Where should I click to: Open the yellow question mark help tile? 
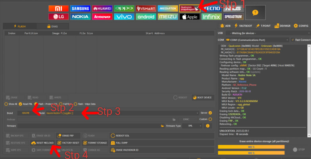(255, 13)
